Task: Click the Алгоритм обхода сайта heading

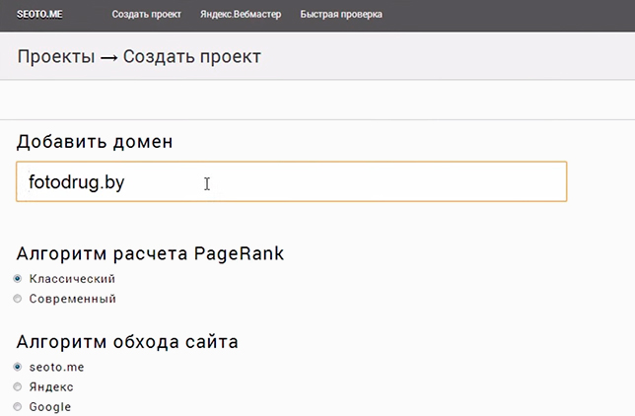Action: pyautogui.click(x=127, y=342)
